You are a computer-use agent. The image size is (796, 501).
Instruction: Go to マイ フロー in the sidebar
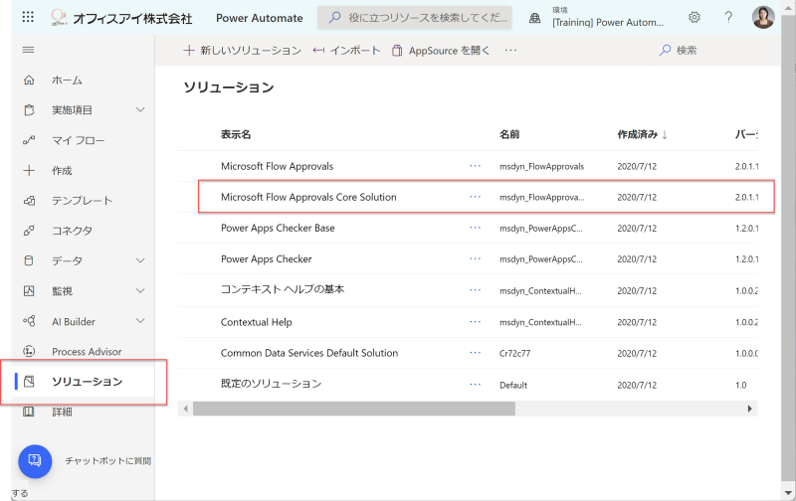(79, 140)
